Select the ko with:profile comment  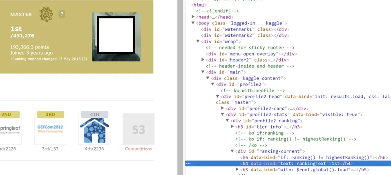pyautogui.click(x=252, y=91)
